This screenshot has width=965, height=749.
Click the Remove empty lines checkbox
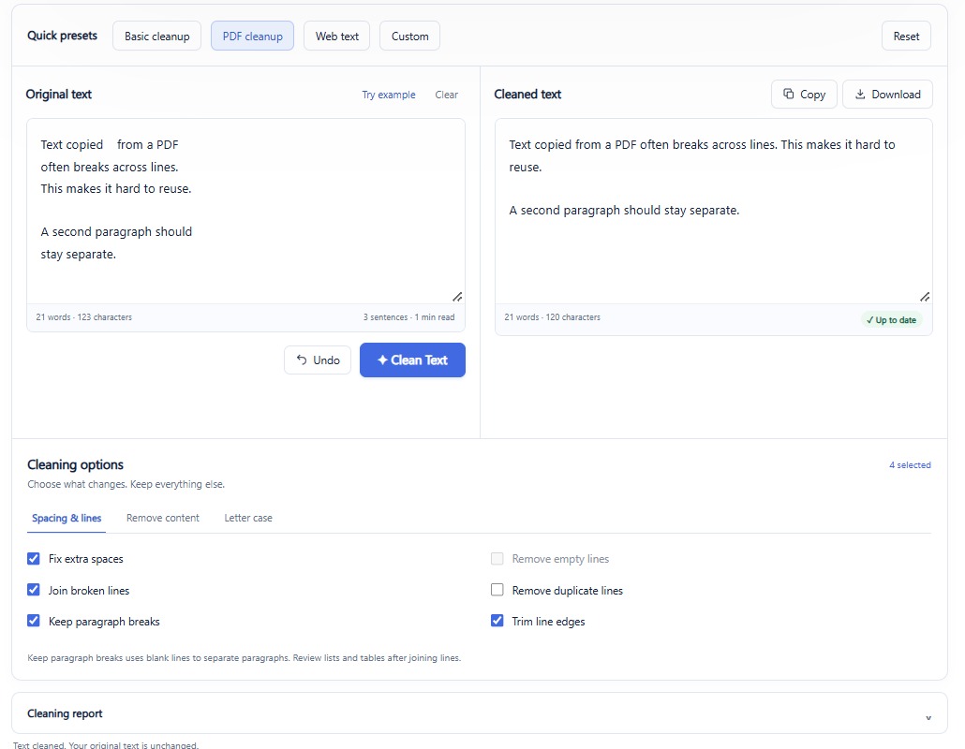(x=497, y=558)
